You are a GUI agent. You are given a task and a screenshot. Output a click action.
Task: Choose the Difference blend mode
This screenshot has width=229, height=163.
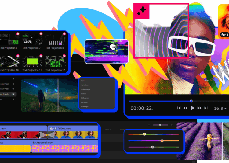85,98
